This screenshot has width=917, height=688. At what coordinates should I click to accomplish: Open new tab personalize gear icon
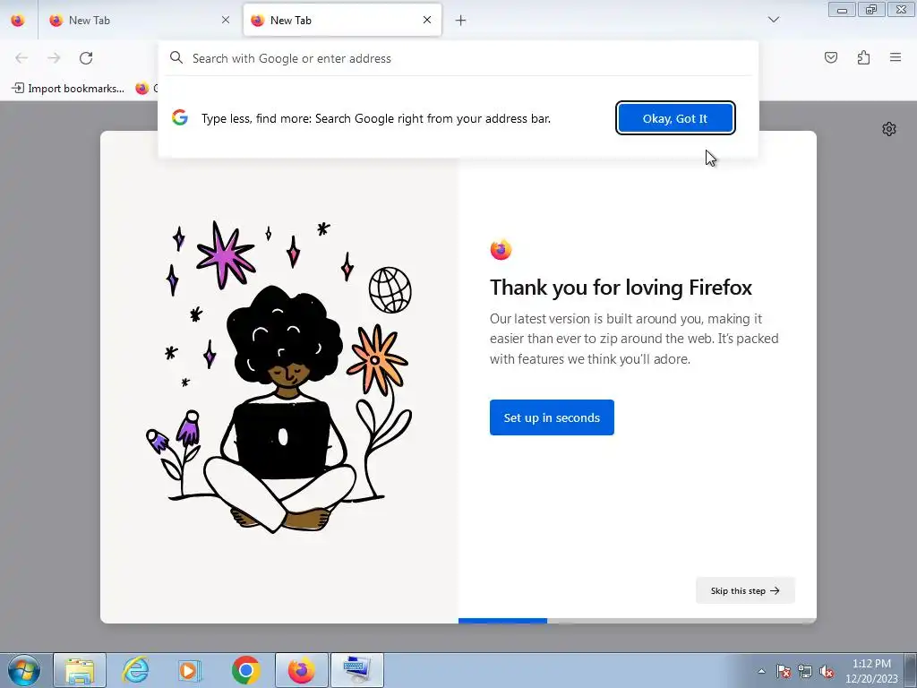[889, 129]
